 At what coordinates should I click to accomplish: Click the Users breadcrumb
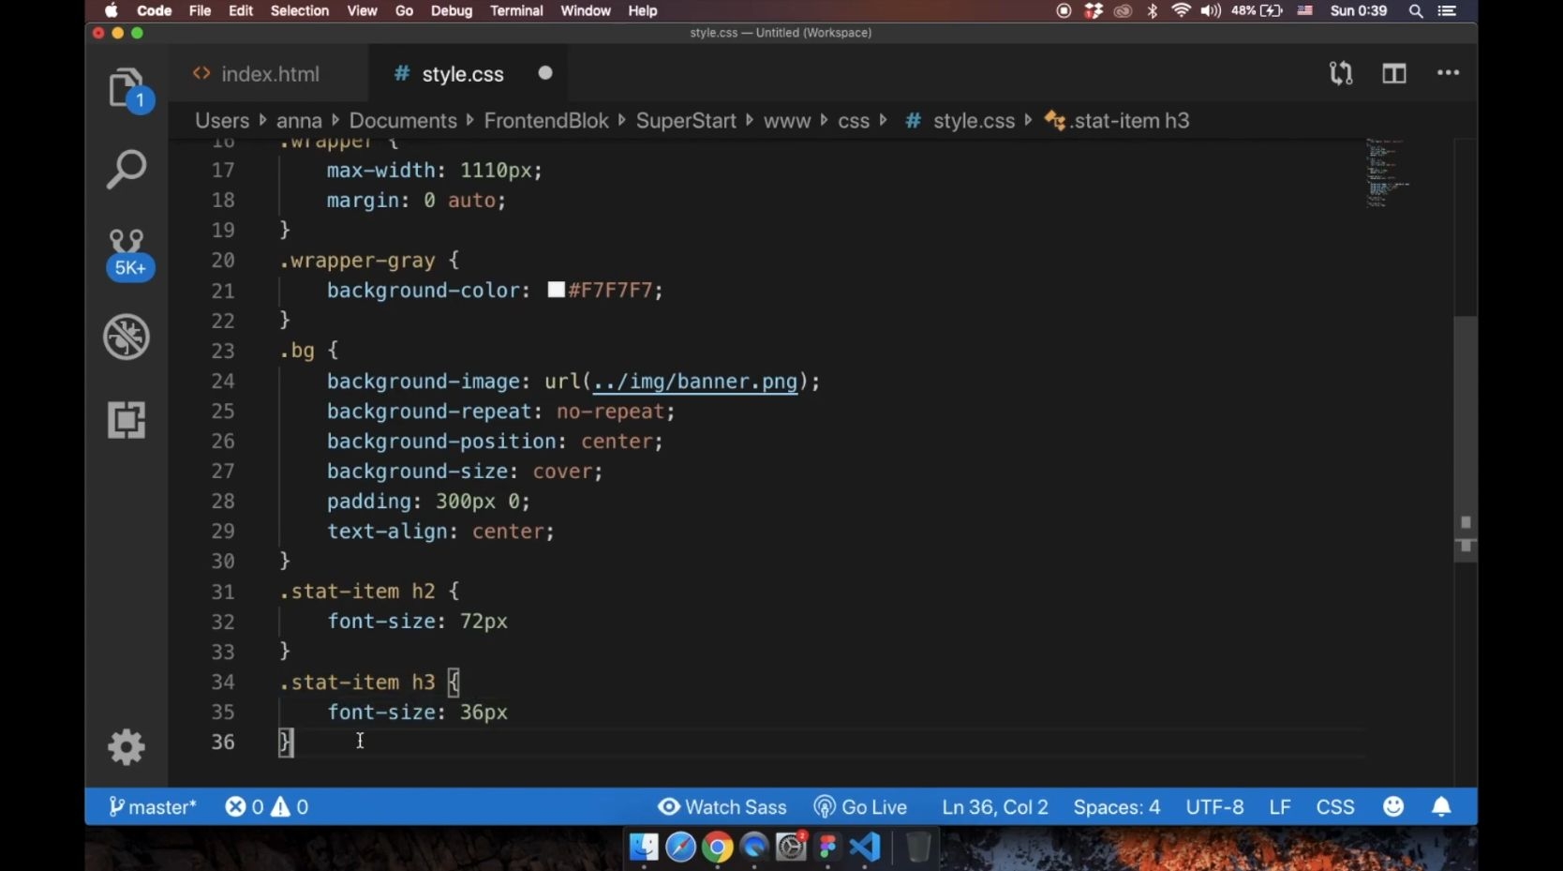(x=222, y=121)
